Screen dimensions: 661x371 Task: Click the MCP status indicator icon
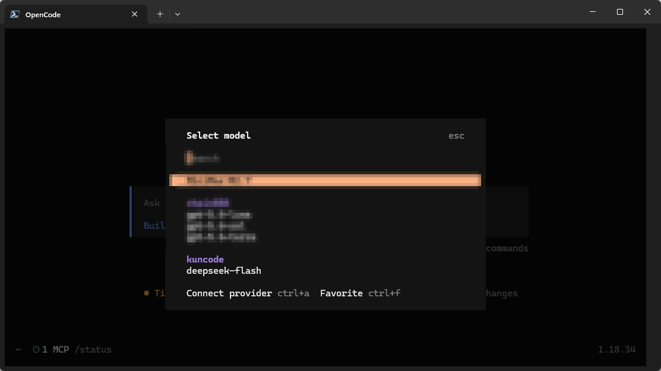pyautogui.click(x=36, y=350)
